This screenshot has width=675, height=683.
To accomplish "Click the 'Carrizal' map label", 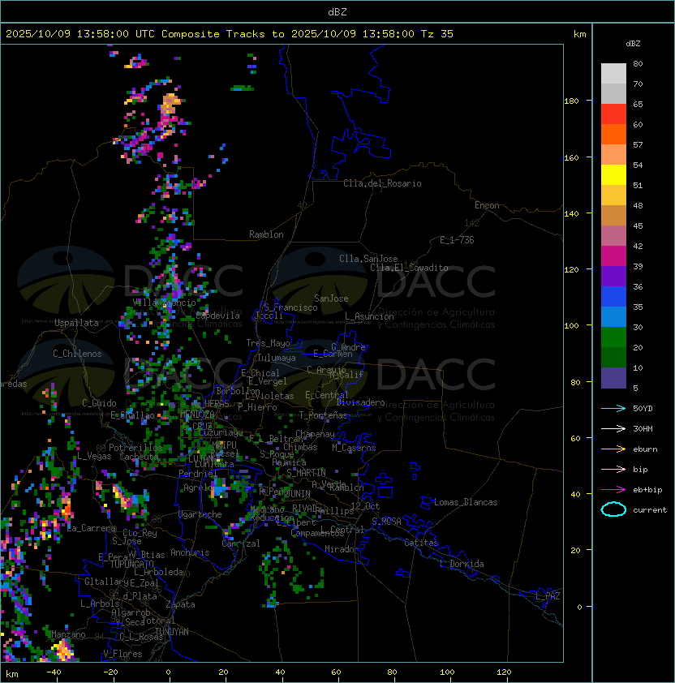I will click(x=240, y=543).
